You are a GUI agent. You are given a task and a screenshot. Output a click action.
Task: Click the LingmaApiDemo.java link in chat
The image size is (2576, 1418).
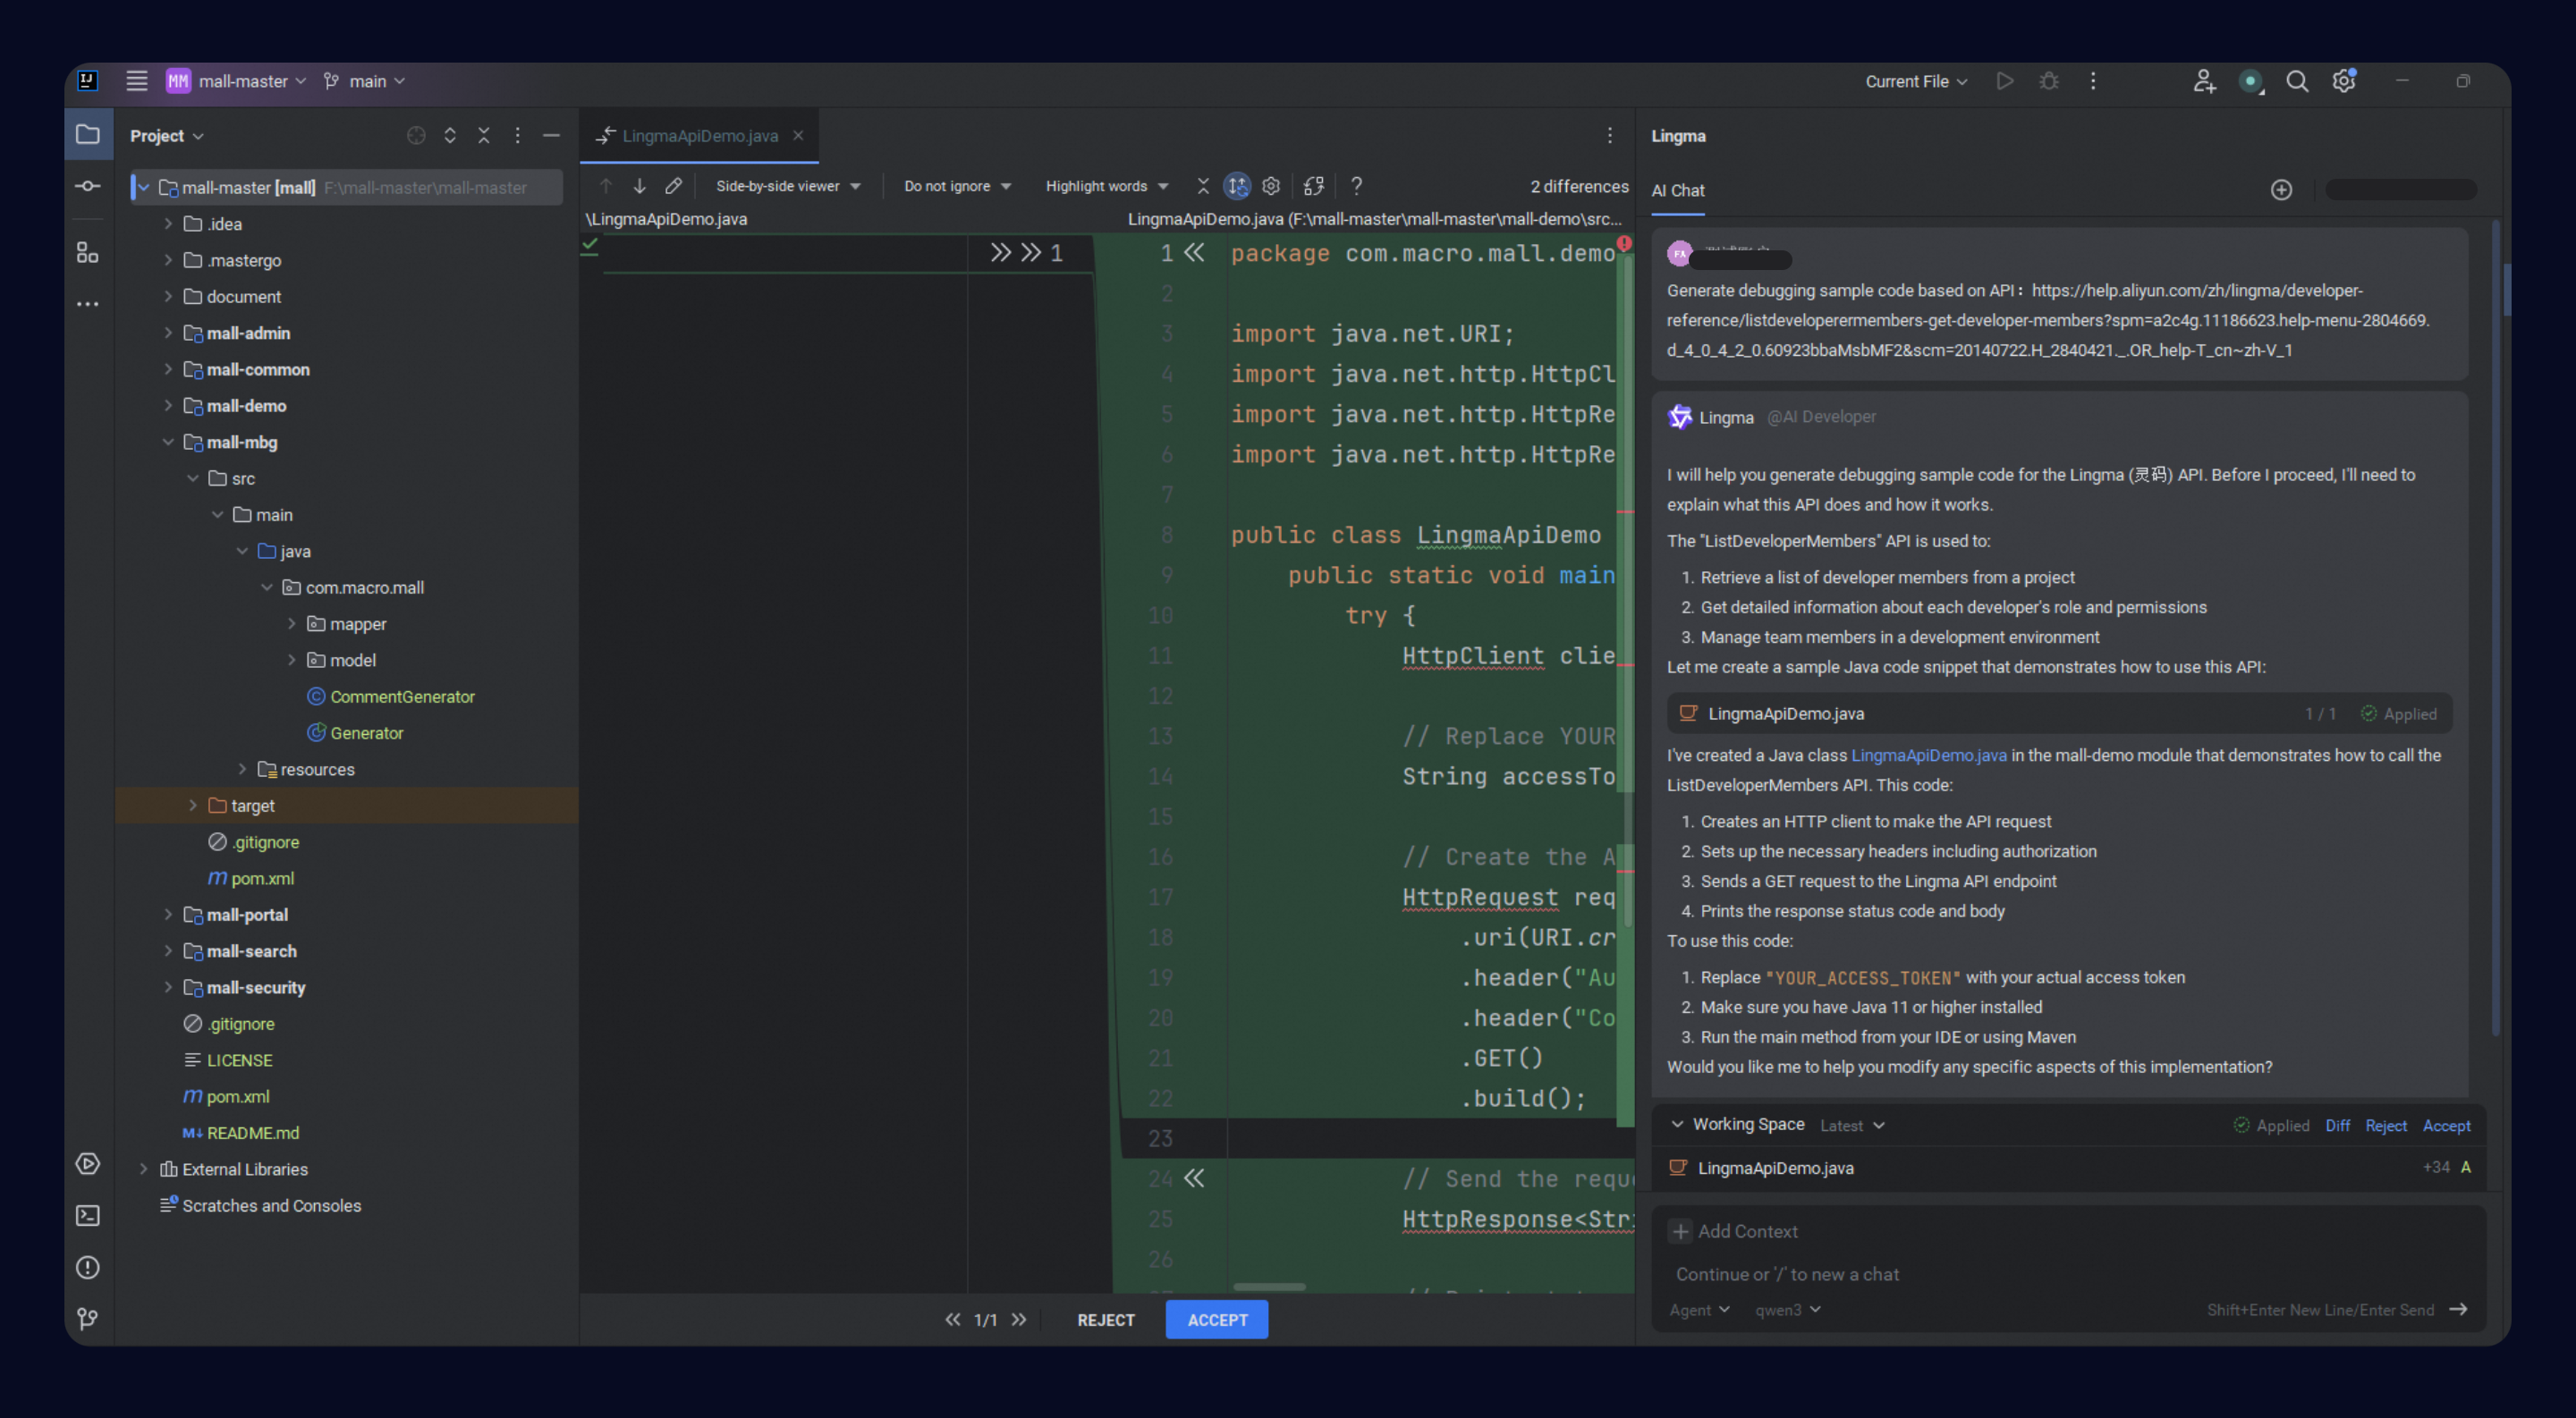pyautogui.click(x=1928, y=755)
